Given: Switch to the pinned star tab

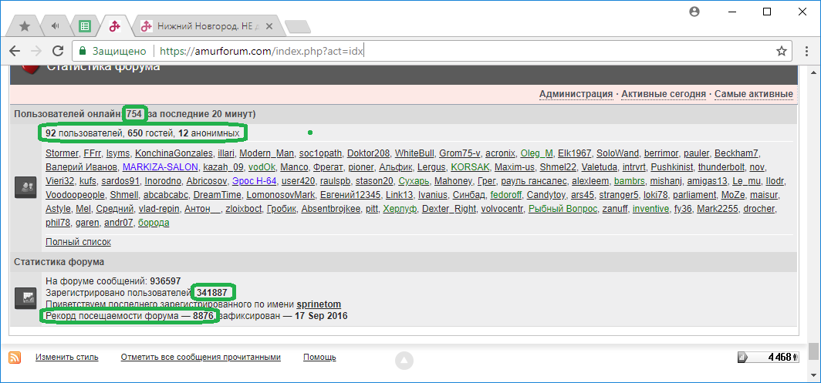Looking at the screenshot, I should [25, 25].
